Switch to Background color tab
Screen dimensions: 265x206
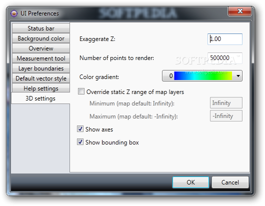click(x=41, y=38)
